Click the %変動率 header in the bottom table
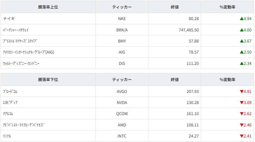 coord(227,80)
